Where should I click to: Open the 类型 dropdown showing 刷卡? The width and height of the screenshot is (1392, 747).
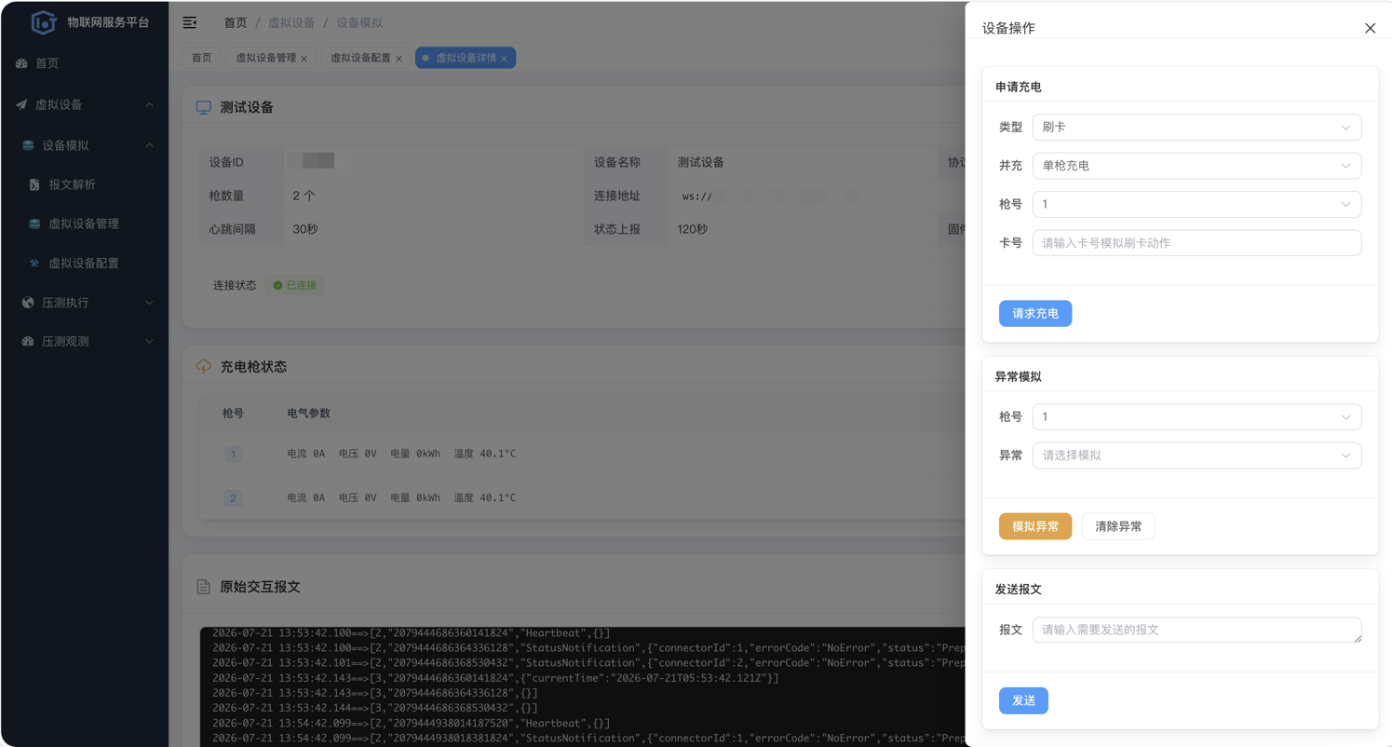tap(1196, 128)
